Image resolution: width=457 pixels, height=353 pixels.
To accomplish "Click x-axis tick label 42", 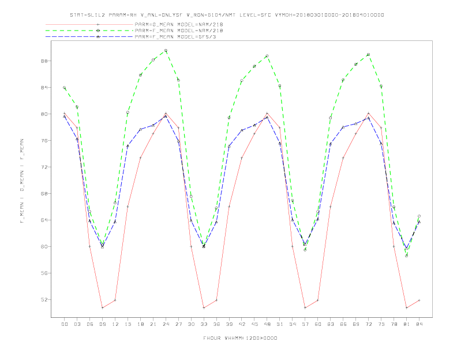I will 242,324.
